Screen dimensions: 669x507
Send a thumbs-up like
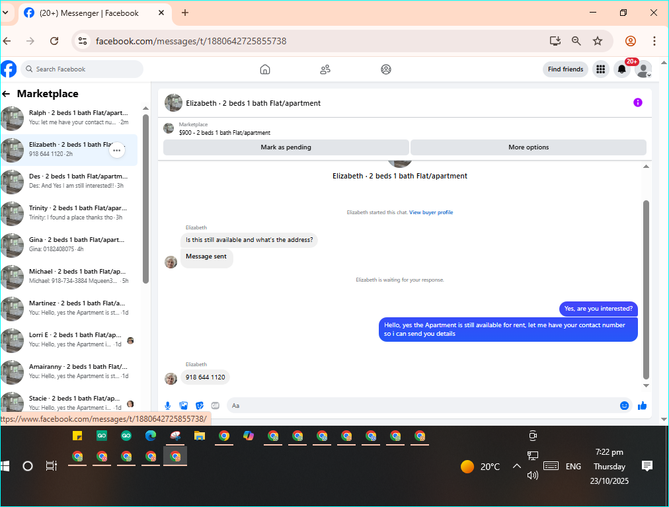[x=642, y=405]
